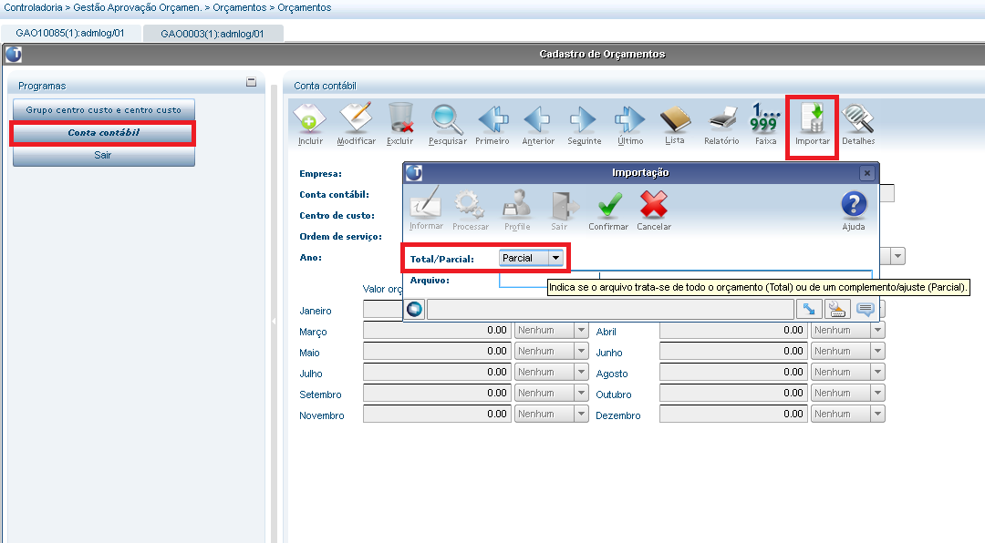Click the Modificar toolbar icon
985x543 pixels.
tap(357, 124)
